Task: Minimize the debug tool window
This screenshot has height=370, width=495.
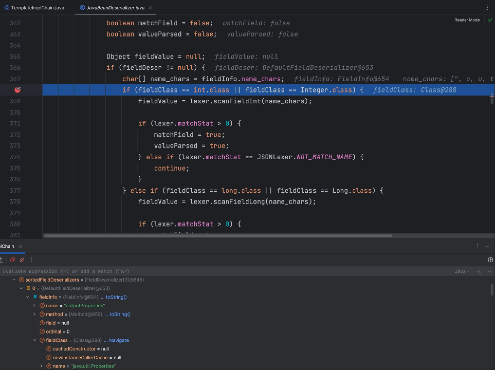Action: click(x=487, y=246)
